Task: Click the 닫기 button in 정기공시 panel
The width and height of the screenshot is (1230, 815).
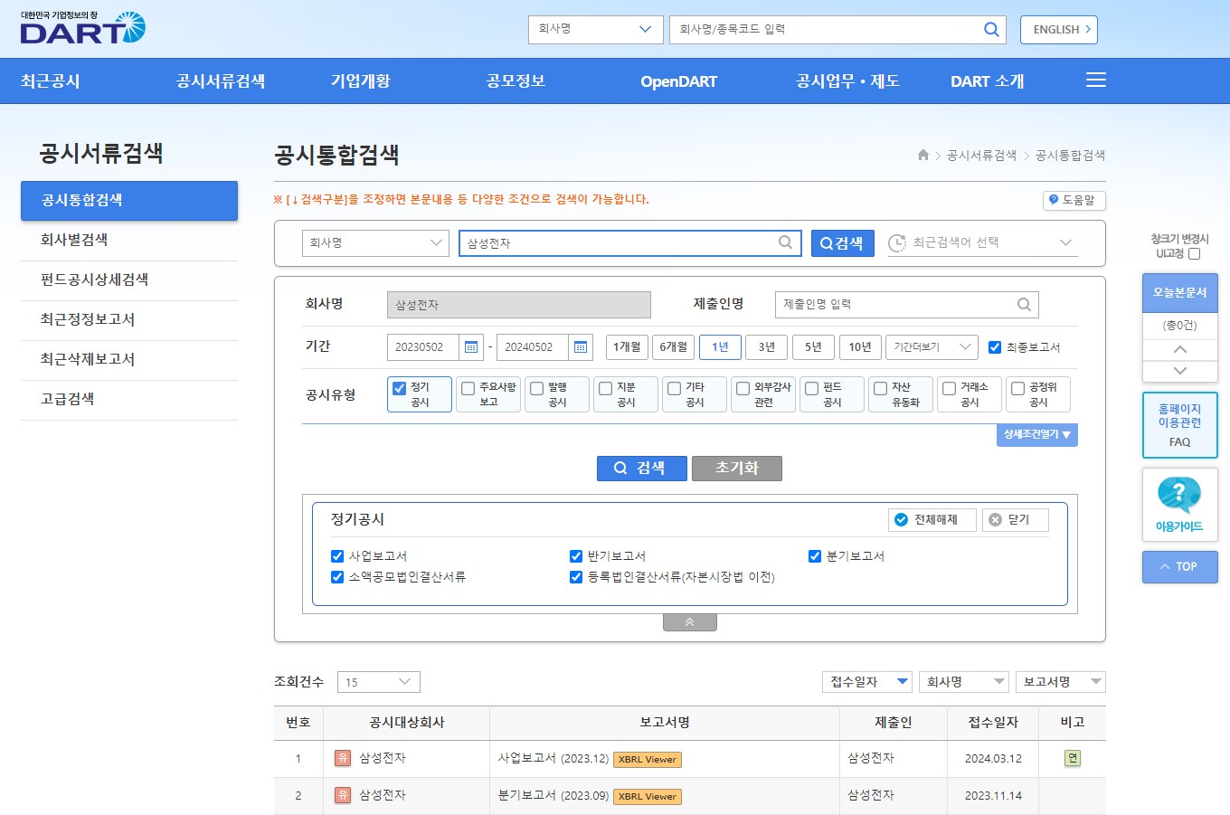Action: [x=1016, y=520]
